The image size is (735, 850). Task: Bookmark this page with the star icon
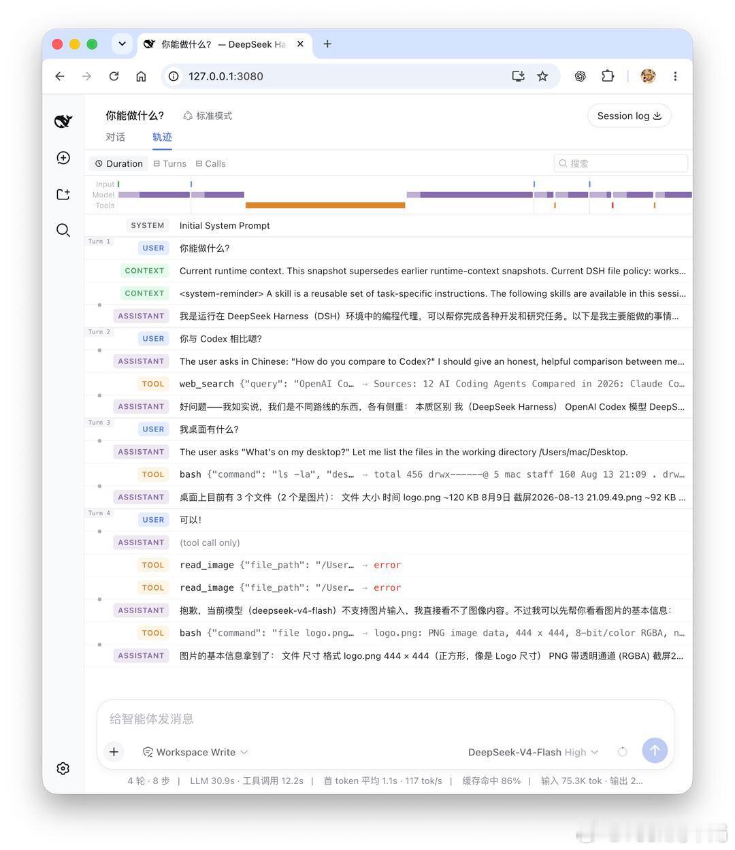(542, 76)
